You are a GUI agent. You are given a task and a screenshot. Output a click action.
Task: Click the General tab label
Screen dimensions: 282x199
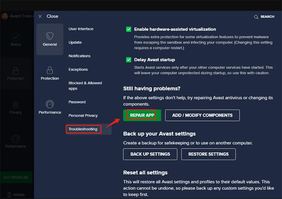[50, 44]
